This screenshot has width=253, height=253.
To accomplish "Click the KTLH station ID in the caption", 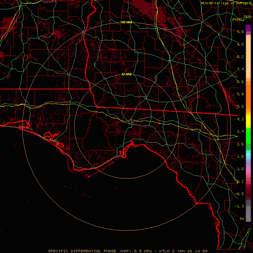I will [165, 251].
